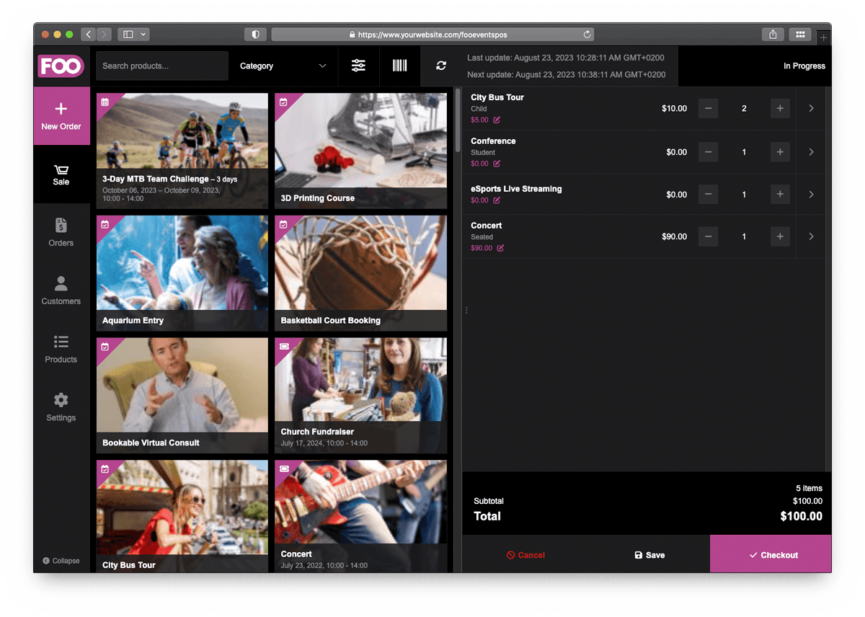The image size is (865, 617).
Task: Increase City Bus Tour quantity
Action: tap(780, 109)
